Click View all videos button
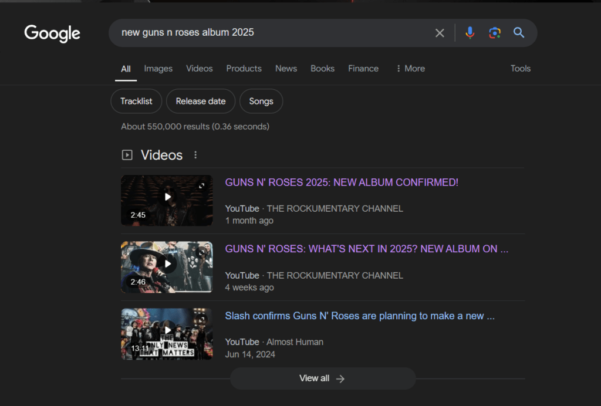Viewport: 601px width, 406px height. tap(323, 378)
